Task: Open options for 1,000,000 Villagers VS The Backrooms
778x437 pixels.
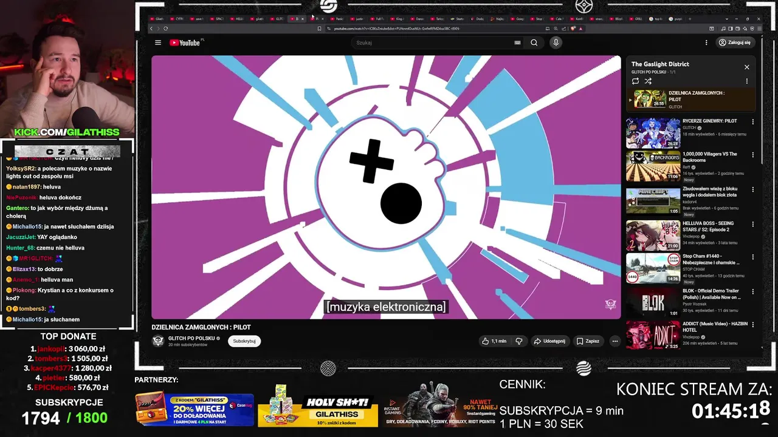Action: [753, 155]
